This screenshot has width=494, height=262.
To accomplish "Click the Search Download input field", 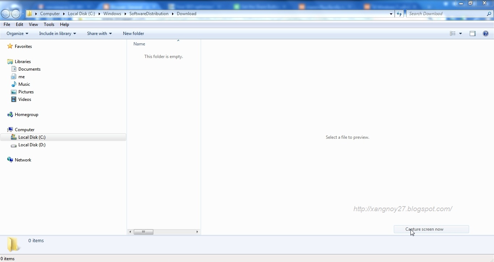I will pyautogui.click(x=446, y=14).
